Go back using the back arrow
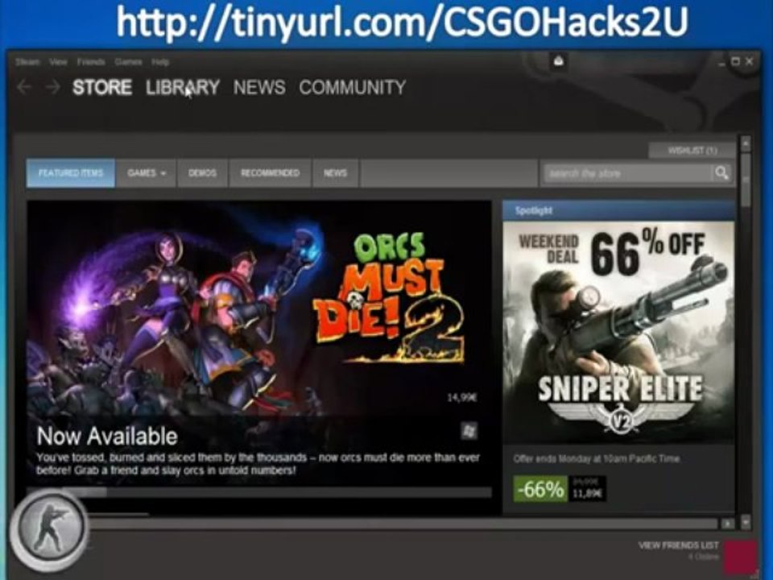This screenshot has height=580, width=773. [x=23, y=87]
